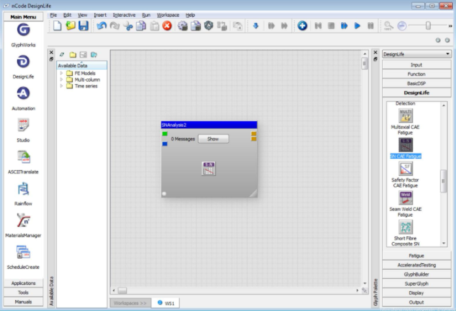Click Show button in SNAnalysis2

pyautogui.click(x=213, y=139)
